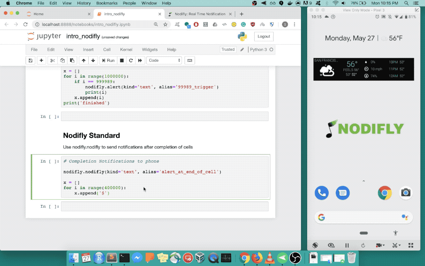This screenshot has width=425, height=266.
Task: Open Chrome's History menu in macOS menu bar
Action: (x=84, y=3)
